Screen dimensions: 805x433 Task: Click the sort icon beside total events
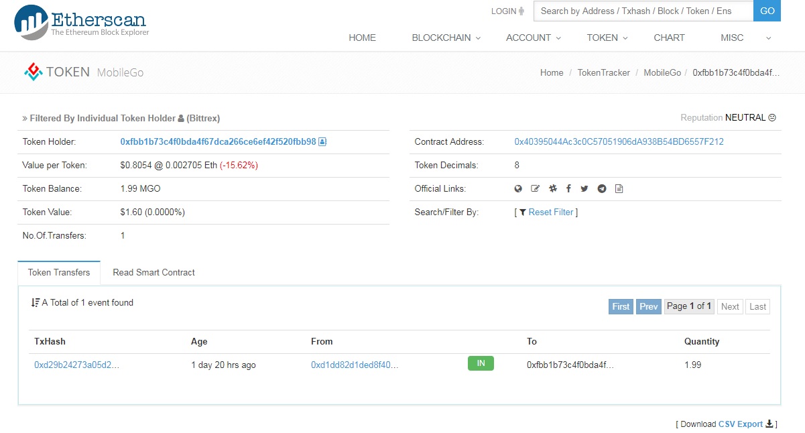[36, 303]
